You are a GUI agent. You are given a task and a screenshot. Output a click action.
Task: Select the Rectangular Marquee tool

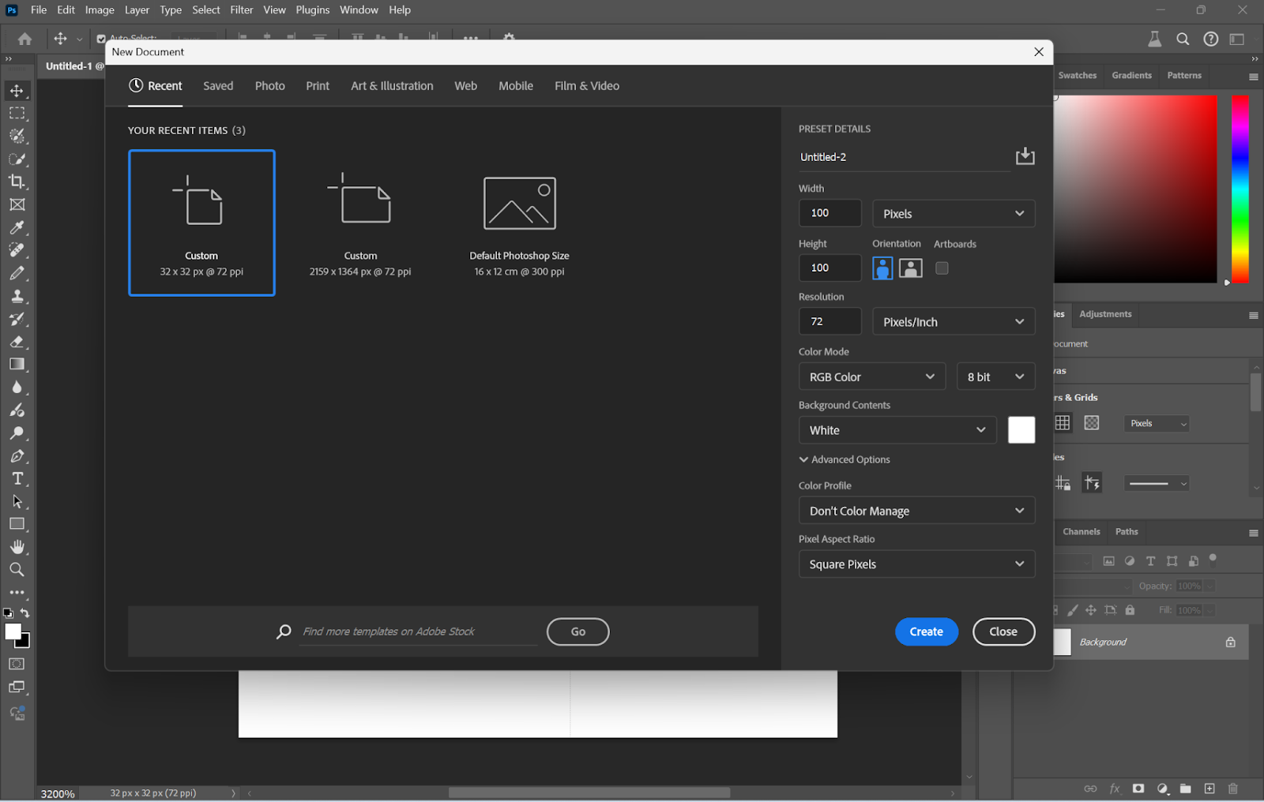(x=17, y=114)
